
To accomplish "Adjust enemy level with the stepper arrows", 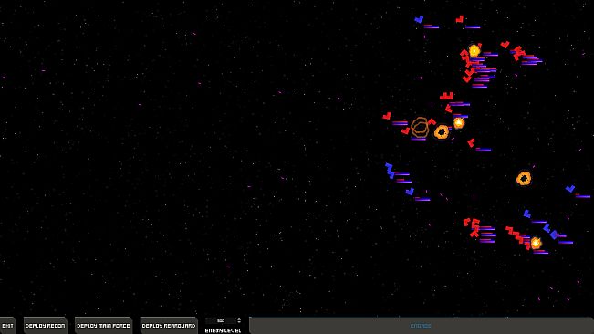I will 239,320.
